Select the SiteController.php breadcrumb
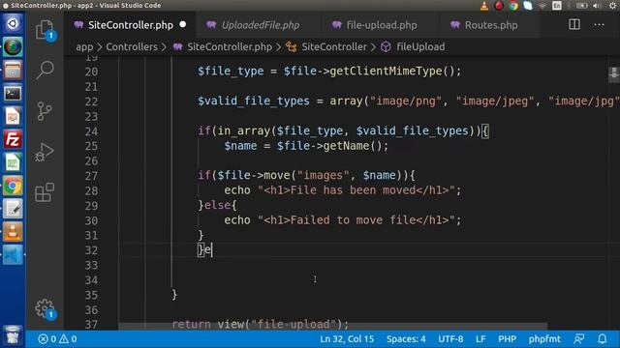Image resolution: width=620 pixels, height=348 pixels. [x=230, y=47]
